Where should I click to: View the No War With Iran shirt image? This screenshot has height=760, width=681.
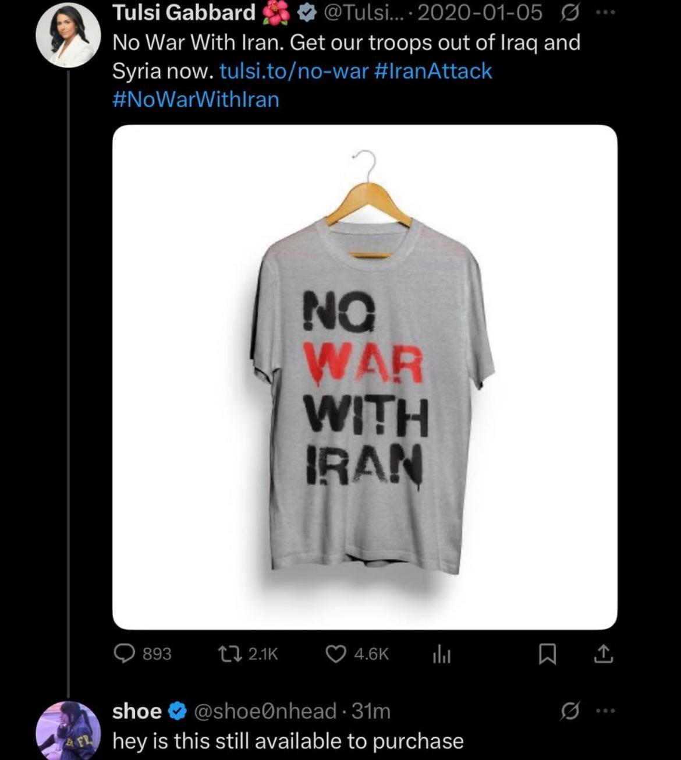365,377
